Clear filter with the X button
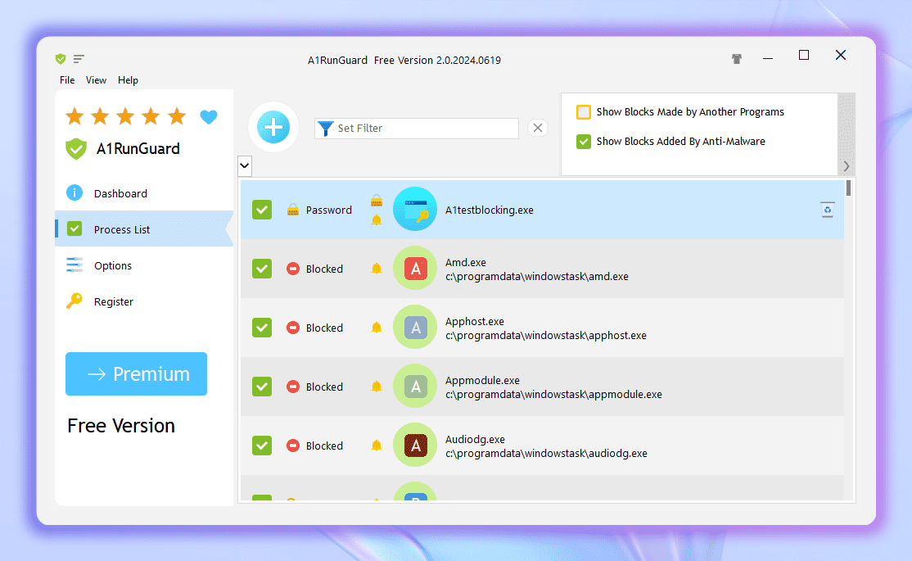 click(537, 128)
